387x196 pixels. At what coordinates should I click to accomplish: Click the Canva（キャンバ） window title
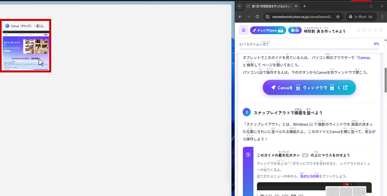click(28, 26)
